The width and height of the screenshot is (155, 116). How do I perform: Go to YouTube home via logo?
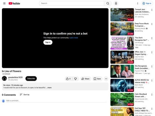14,3
